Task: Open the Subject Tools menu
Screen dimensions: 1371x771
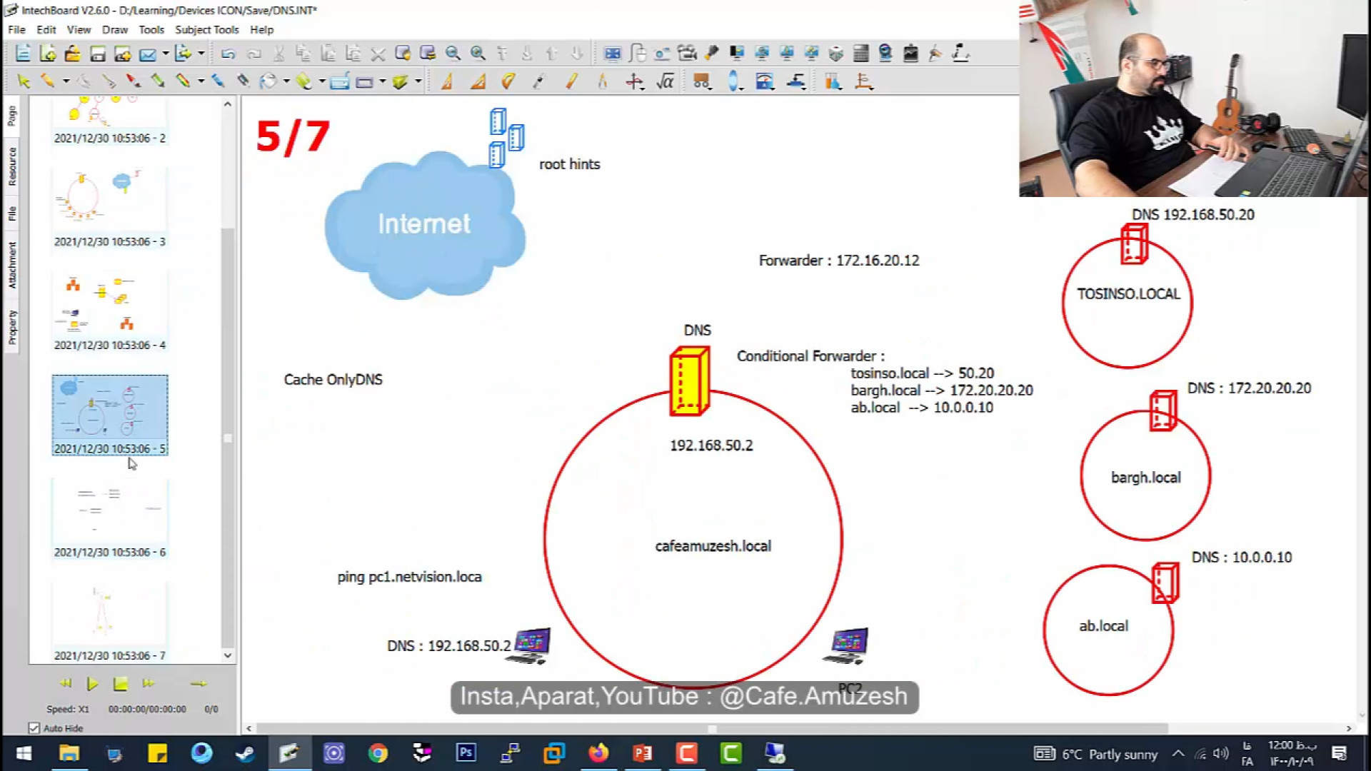Action: [207, 29]
